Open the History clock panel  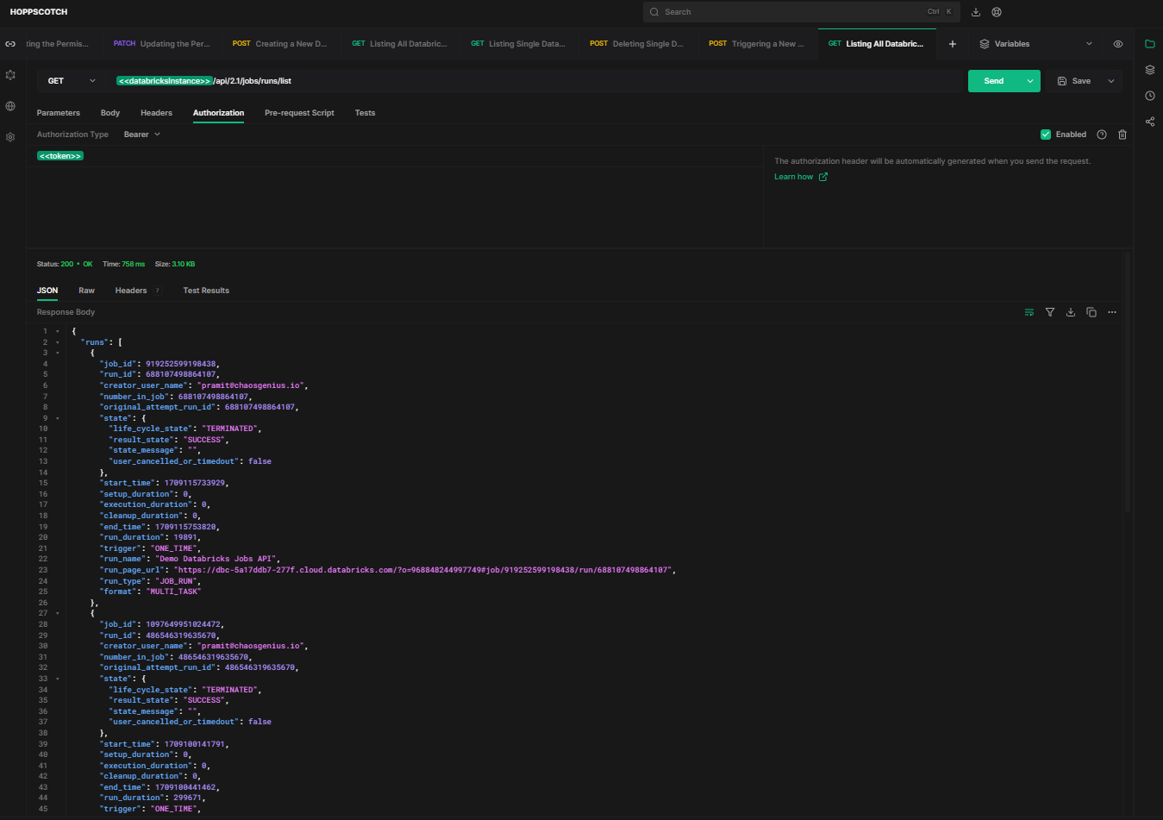pyautogui.click(x=1149, y=96)
